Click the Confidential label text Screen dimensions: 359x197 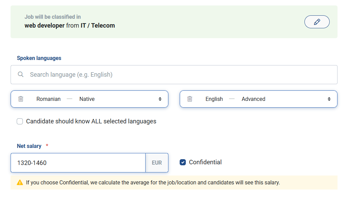[205, 162]
